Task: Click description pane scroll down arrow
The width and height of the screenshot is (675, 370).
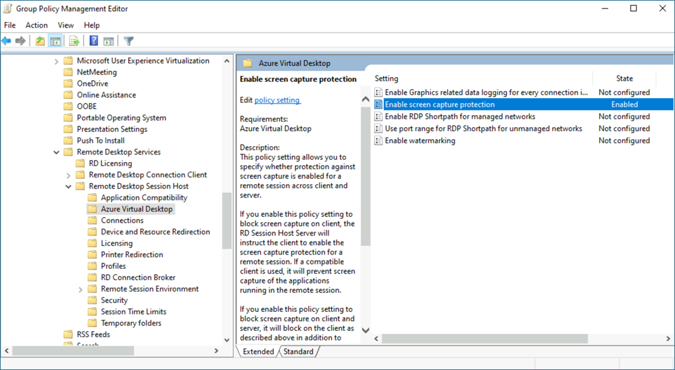Action: 365,330
